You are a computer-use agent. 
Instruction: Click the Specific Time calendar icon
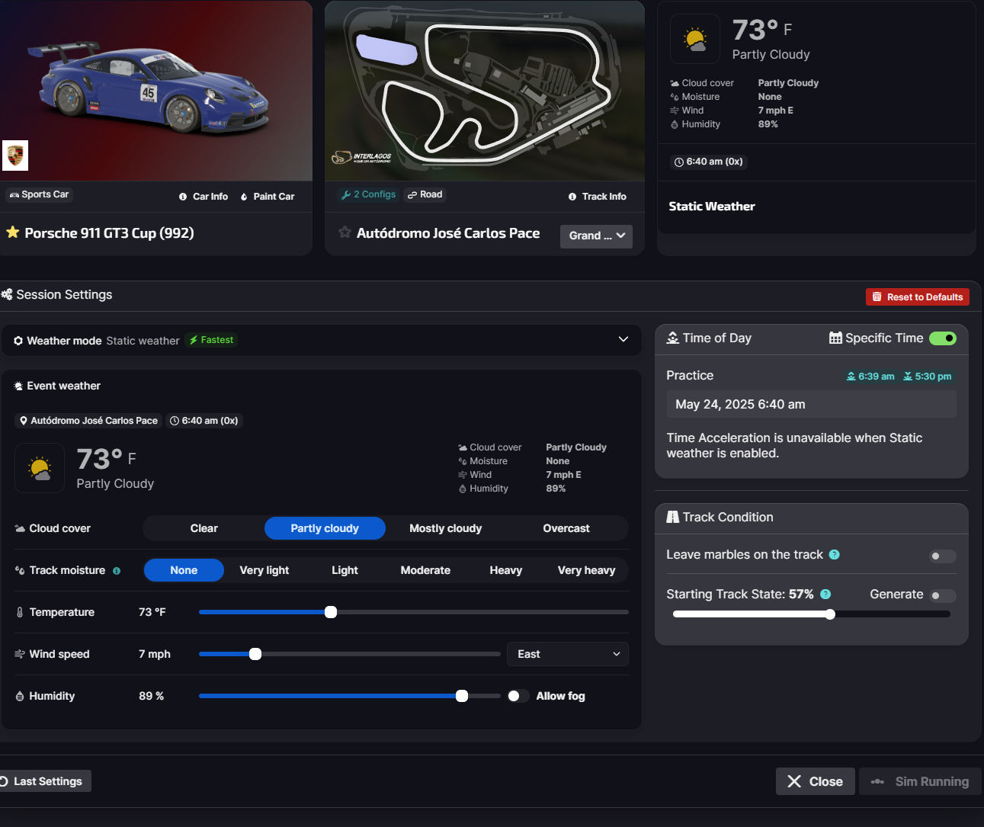click(x=835, y=338)
